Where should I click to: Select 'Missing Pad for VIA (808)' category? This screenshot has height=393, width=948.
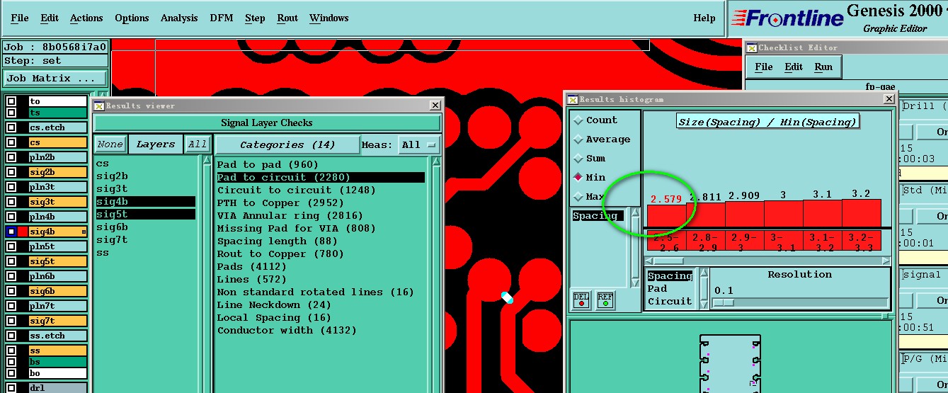(296, 228)
